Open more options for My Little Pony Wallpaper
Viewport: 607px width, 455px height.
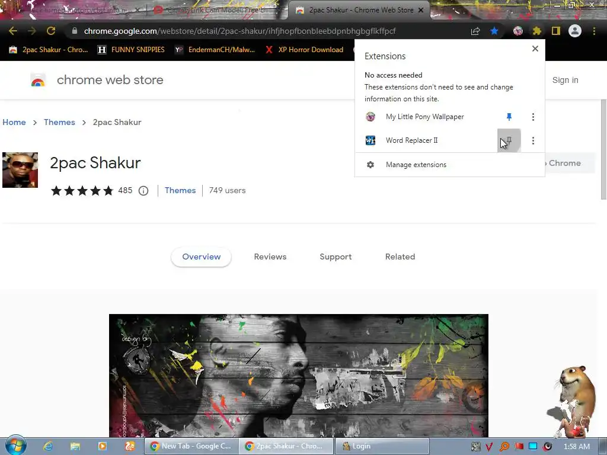[x=533, y=117]
